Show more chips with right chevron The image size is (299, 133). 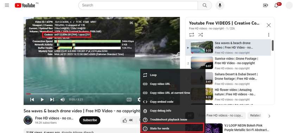[269, 116]
